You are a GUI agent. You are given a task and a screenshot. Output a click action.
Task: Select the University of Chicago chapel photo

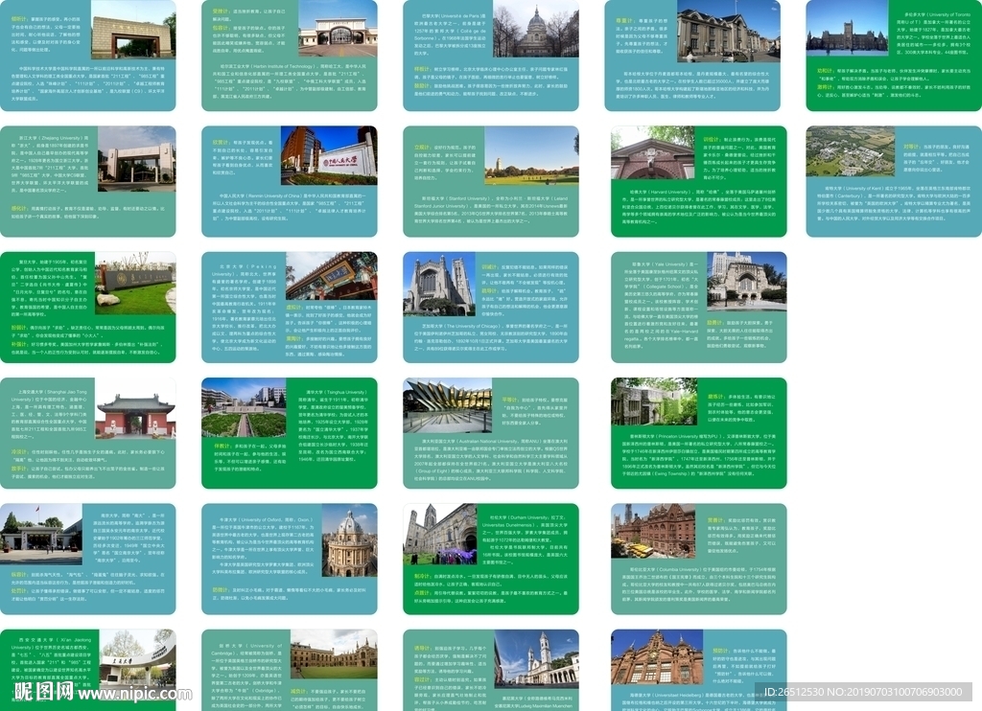[438, 285]
